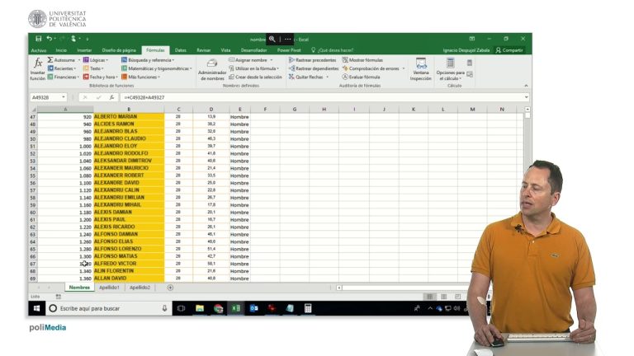Save the workbook with the disk icon
This screenshot has width=634, height=356.
tap(38, 39)
